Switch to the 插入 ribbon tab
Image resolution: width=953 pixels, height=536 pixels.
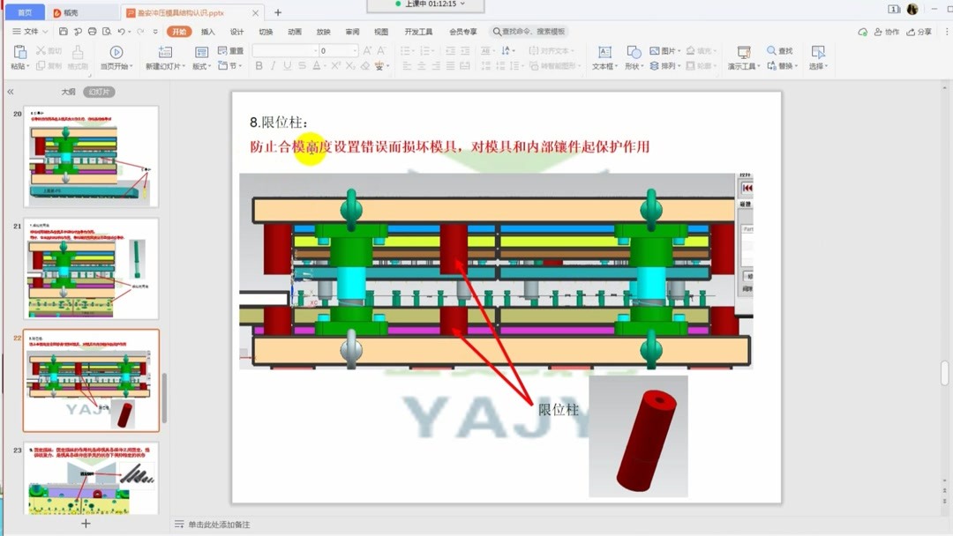pos(209,31)
